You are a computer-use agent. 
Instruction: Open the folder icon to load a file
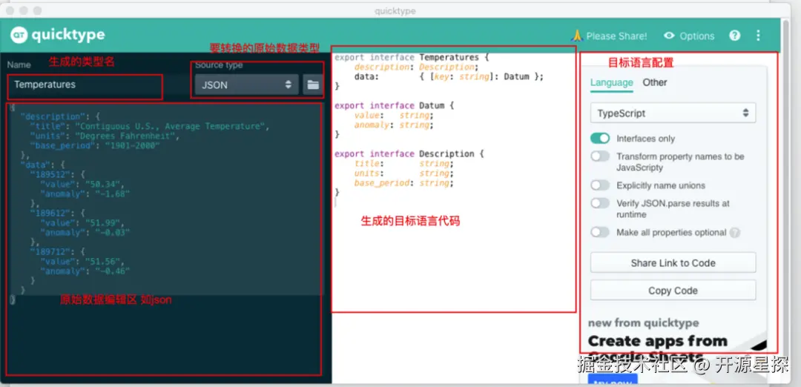[x=313, y=85]
